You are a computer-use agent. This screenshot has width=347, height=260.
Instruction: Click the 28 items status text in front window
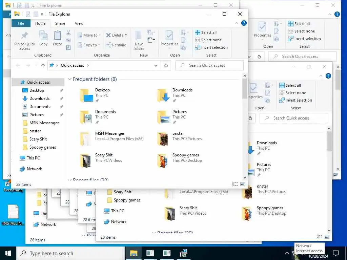click(x=24, y=185)
